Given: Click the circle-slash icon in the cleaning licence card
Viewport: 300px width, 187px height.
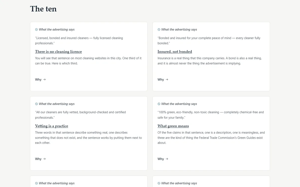Looking at the screenshot, I should click(36, 29).
